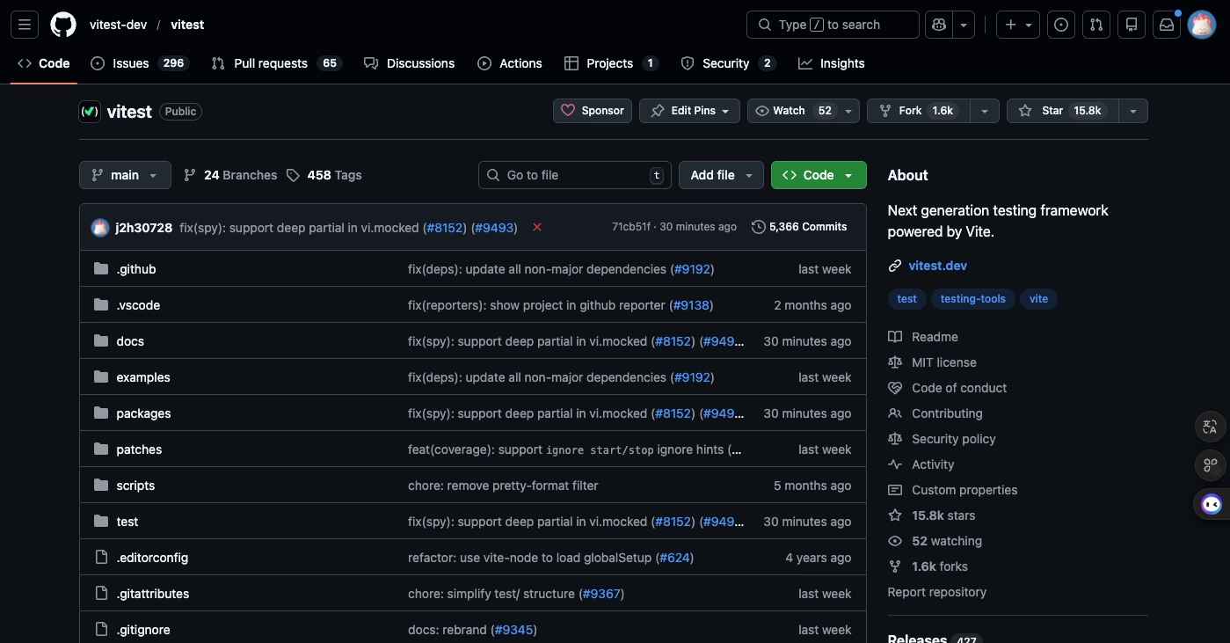This screenshot has width=1230, height=643.
Task: Open the Fork options dropdown arrow
Action: tap(985, 111)
